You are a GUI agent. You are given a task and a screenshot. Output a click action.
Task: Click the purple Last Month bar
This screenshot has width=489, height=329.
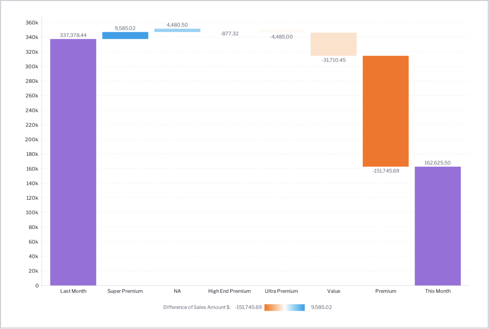click(x=73, y=162)
